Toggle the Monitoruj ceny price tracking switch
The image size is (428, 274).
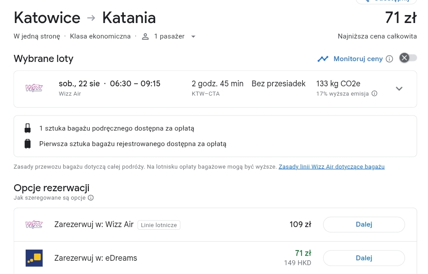(408, 58)
